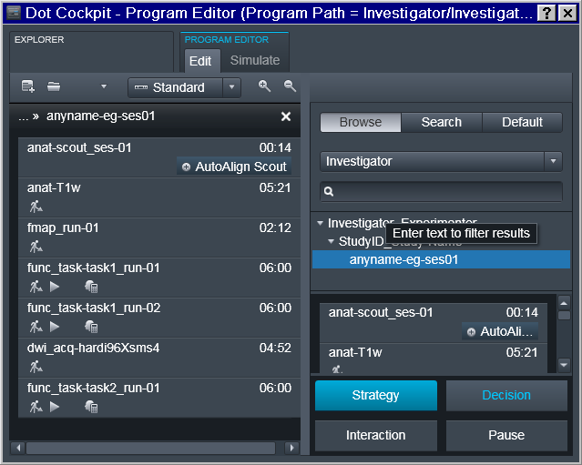Open the Standard view dropdown

point(232,87)
